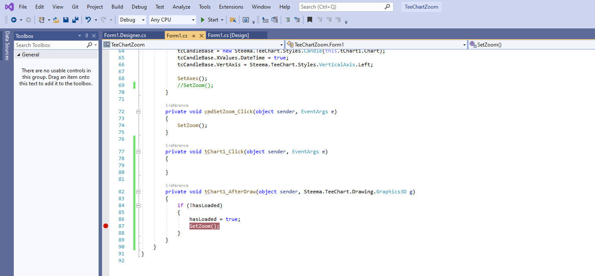595x276 pixels.
Task: Click the search magnifier in the Search box
Action: pos(387,6)
